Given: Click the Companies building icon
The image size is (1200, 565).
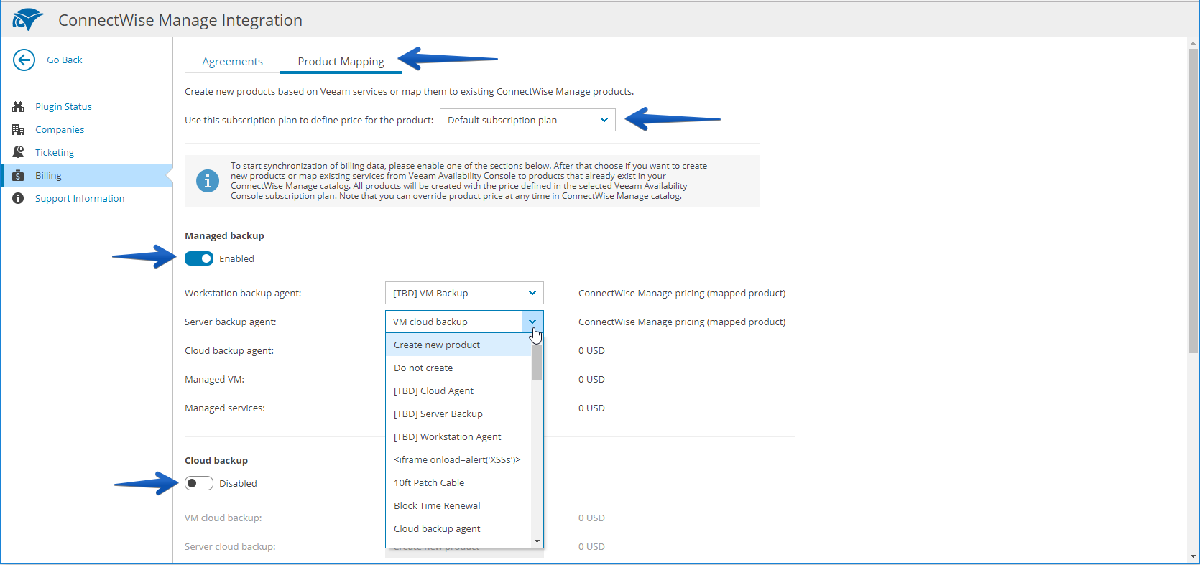Looking at the screenshot, I should click(18, 129).
